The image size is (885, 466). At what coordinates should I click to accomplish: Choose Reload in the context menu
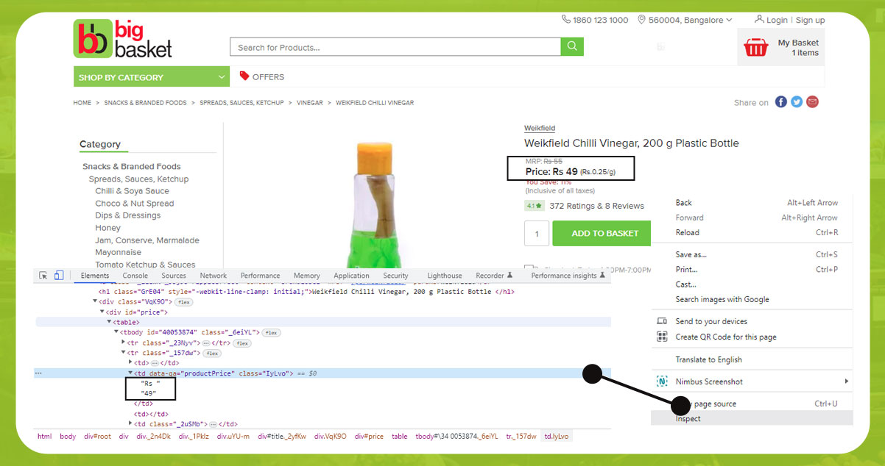coord(688,232)
